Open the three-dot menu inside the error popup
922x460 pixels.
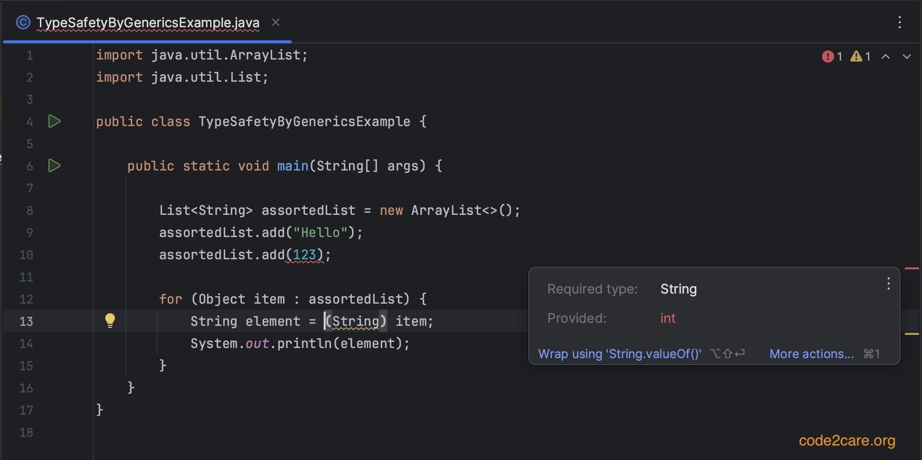pyautogui.click(x=888, y=284)
